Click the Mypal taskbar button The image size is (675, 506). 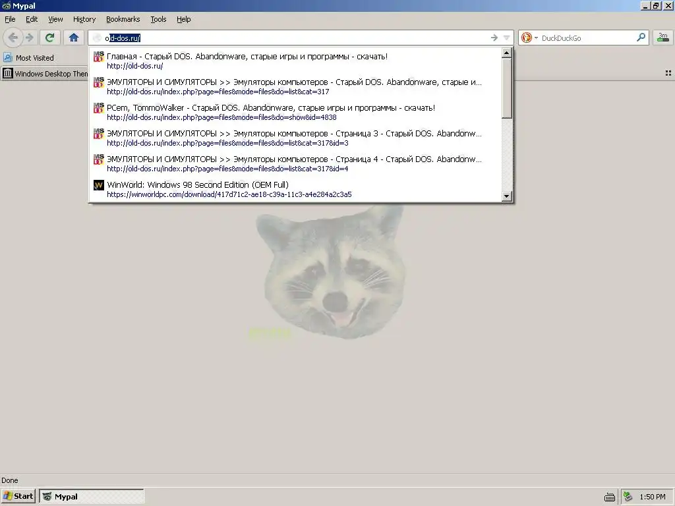click(x=92, y=497)
